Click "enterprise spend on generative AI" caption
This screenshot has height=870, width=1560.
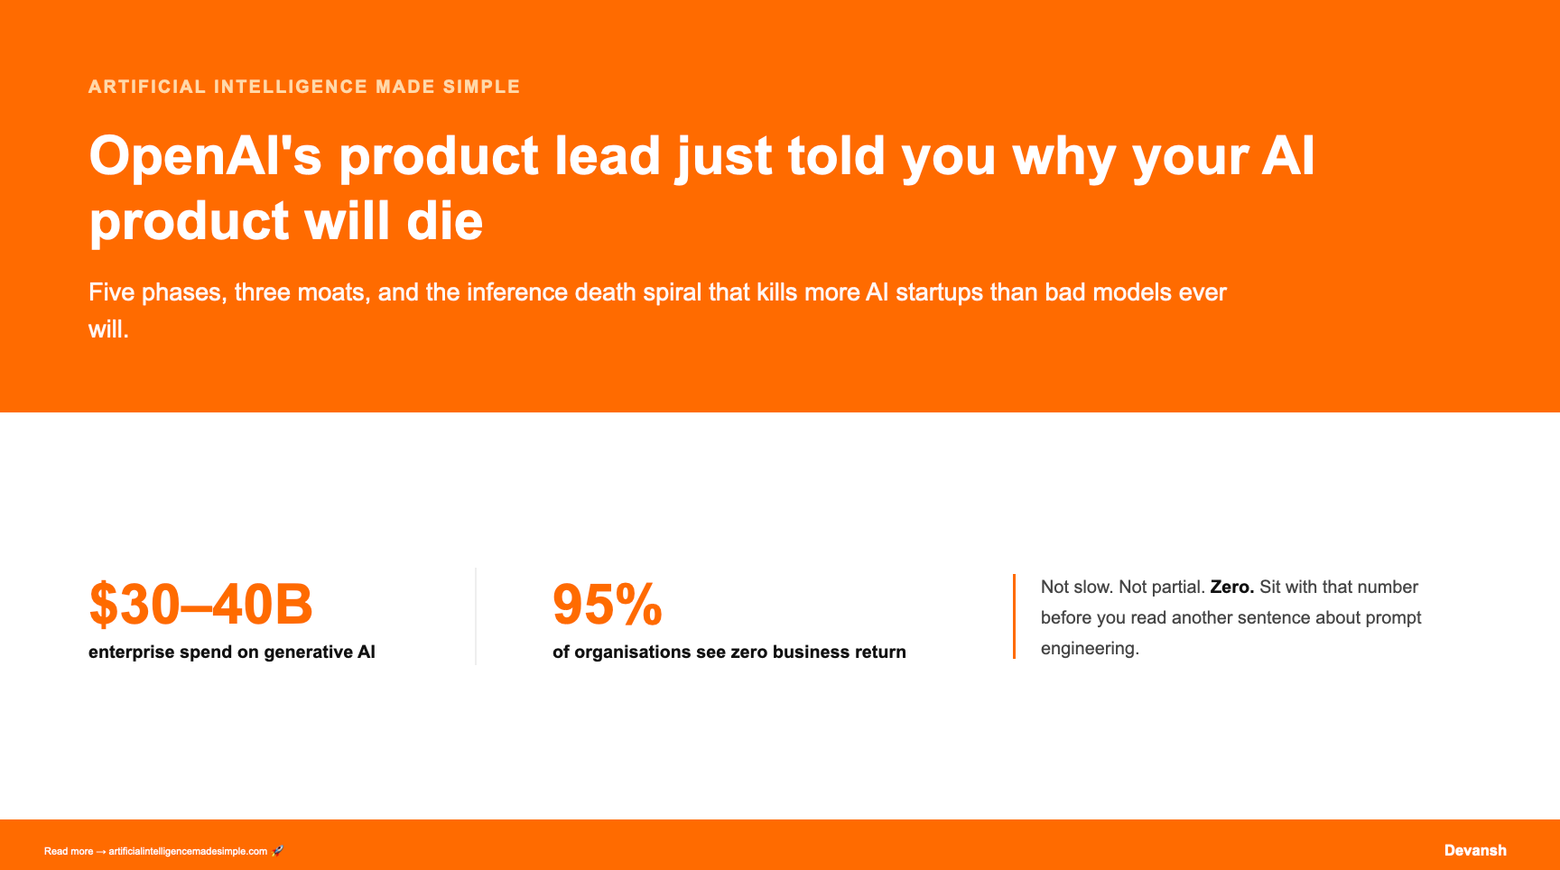tap(232, 652)
